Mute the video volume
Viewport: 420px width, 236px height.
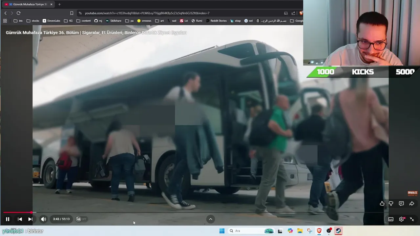43,219
